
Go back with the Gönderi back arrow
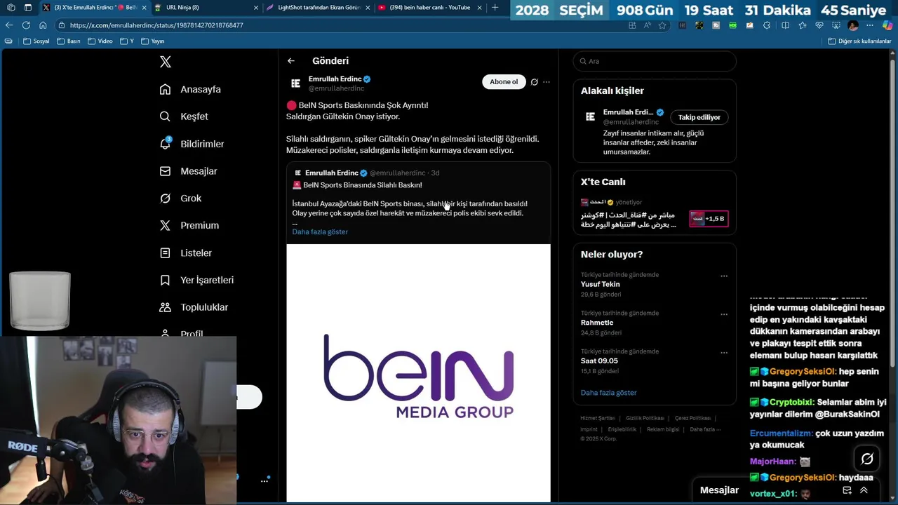tap(291, 61)
